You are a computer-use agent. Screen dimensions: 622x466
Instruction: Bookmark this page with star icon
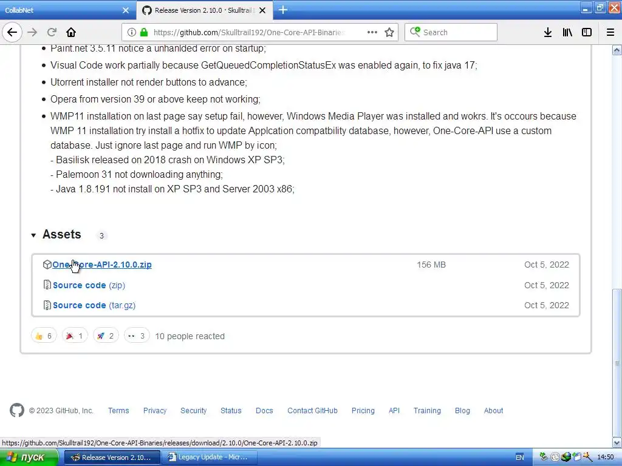pyautogui.click(x=389, y=33)
